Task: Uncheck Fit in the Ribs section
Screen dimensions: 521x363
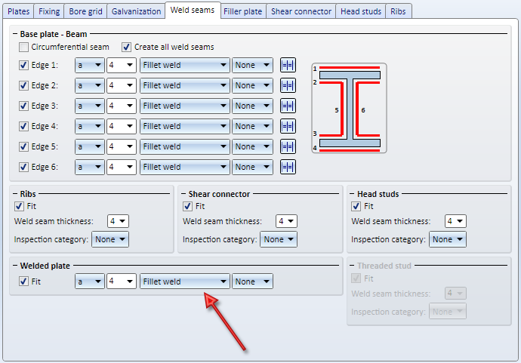Action: tap(19, 206)
